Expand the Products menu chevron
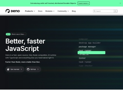 [34, 11]
